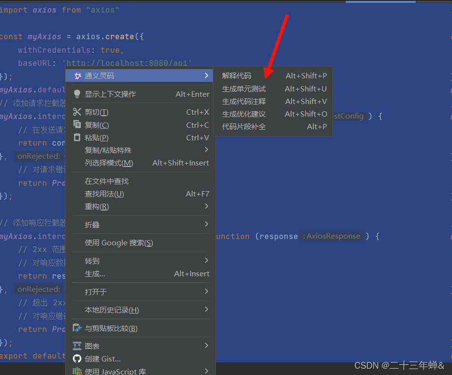Click the GitHub icon for 创建 Gist
The image size is (452, 375).
tap(77, 359)
